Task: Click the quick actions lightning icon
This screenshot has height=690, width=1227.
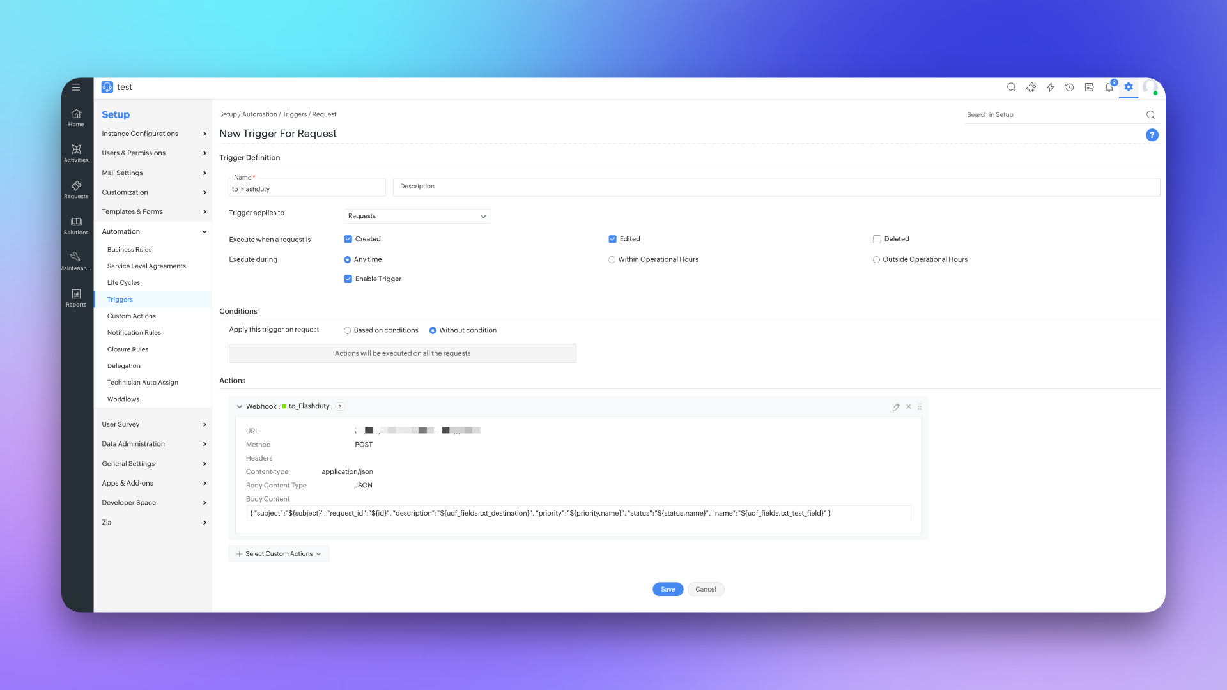Action: (x=1050, y=88)
